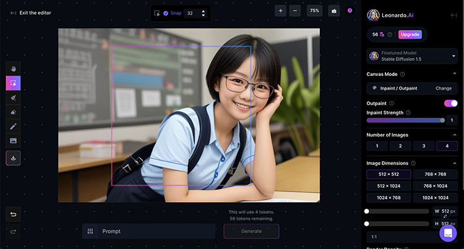Click the Canvas Mode info icon
Screen dimensions: 464x249
coord(403,74)
